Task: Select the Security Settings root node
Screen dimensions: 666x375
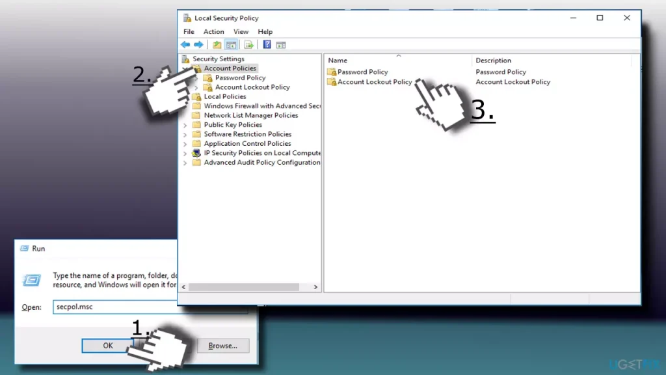Action: 218,59
